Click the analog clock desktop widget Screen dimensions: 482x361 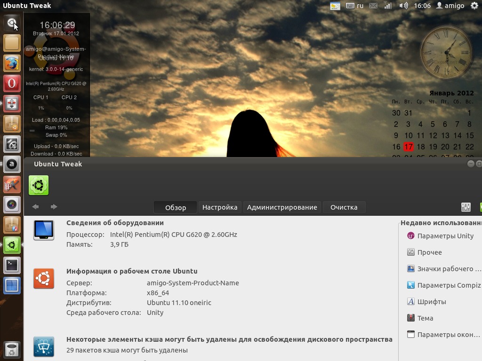pyautogui.click(x=446, y=52)
